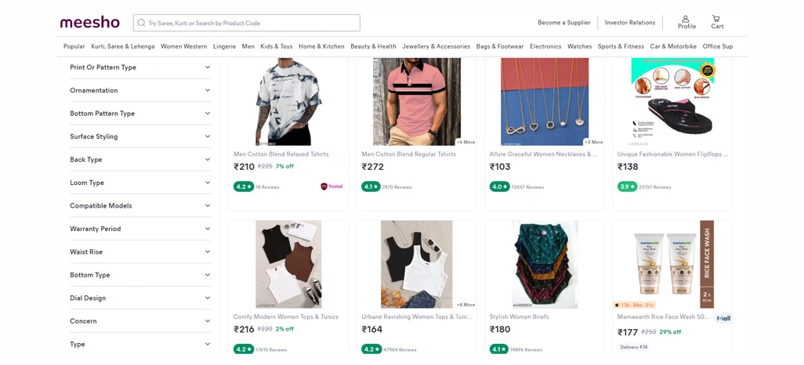The width and height of the screenshot is (804, 365).
Task: Click the meesho logo
Action: [90, 23]
